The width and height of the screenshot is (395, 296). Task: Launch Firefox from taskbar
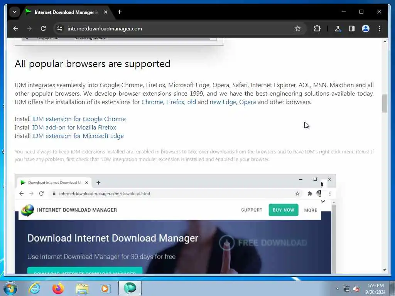(x=58, y=288)
